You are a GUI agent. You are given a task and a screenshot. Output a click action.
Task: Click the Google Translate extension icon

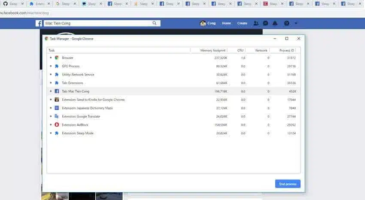57,116
